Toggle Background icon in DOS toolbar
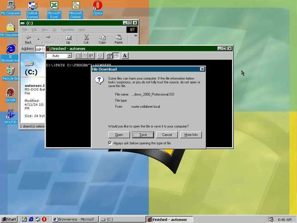The image size is (297, 223). click(x=116, y=56)
